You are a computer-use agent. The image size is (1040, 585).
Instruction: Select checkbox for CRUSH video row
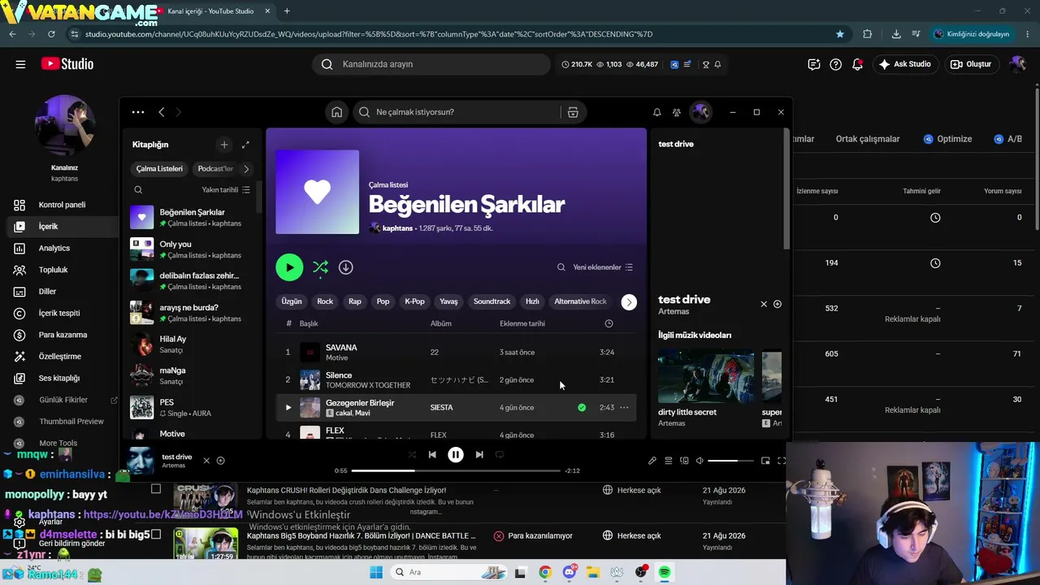click(x=156, y=489)
